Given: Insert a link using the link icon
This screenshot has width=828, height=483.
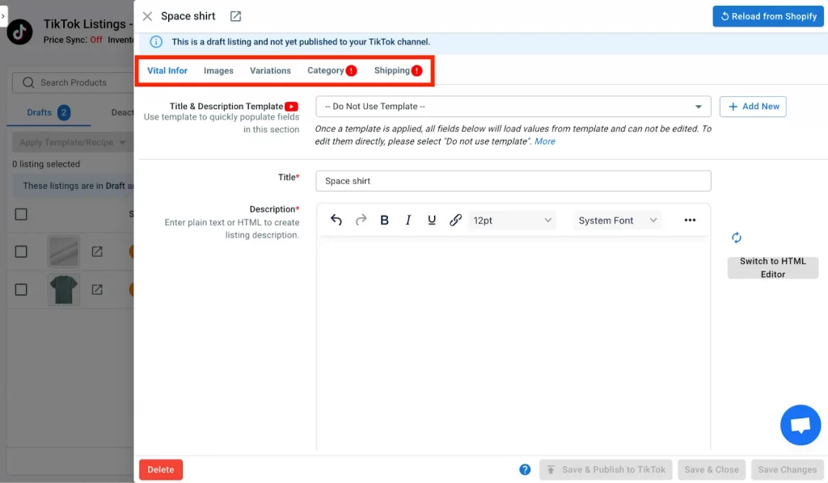Looking at the screenshot, I should click(x=455, y=220).
